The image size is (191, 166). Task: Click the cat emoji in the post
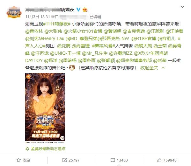tap(72, 67)
